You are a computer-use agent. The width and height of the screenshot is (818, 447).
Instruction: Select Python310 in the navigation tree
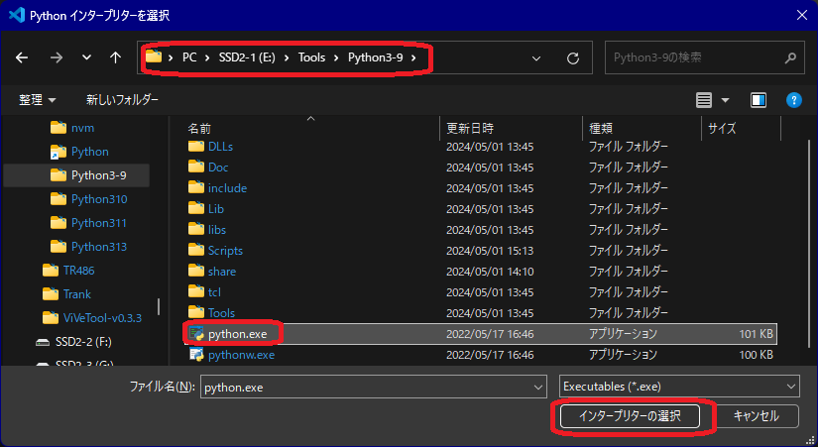click(x=88, y=199)
